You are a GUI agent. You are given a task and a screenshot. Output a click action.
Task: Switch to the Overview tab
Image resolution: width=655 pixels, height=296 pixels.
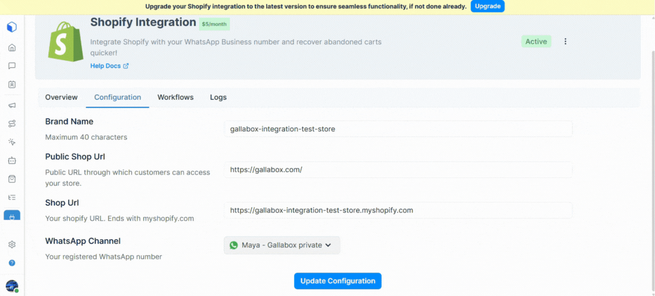(61, 97)
